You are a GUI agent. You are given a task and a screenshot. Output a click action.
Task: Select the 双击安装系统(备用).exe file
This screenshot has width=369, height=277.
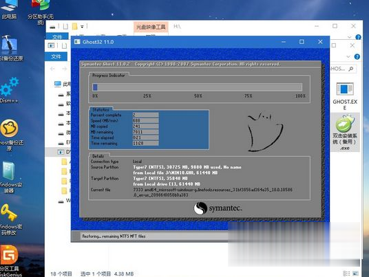point(345,132)
